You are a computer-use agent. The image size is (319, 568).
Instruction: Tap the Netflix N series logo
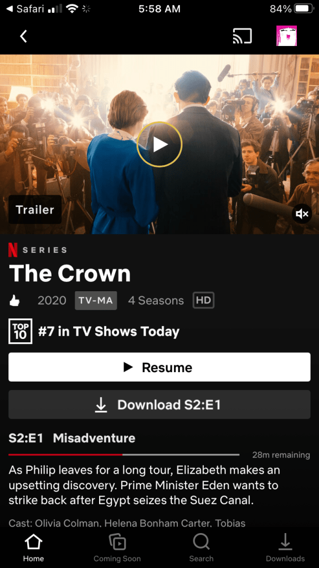click(13, 250)
